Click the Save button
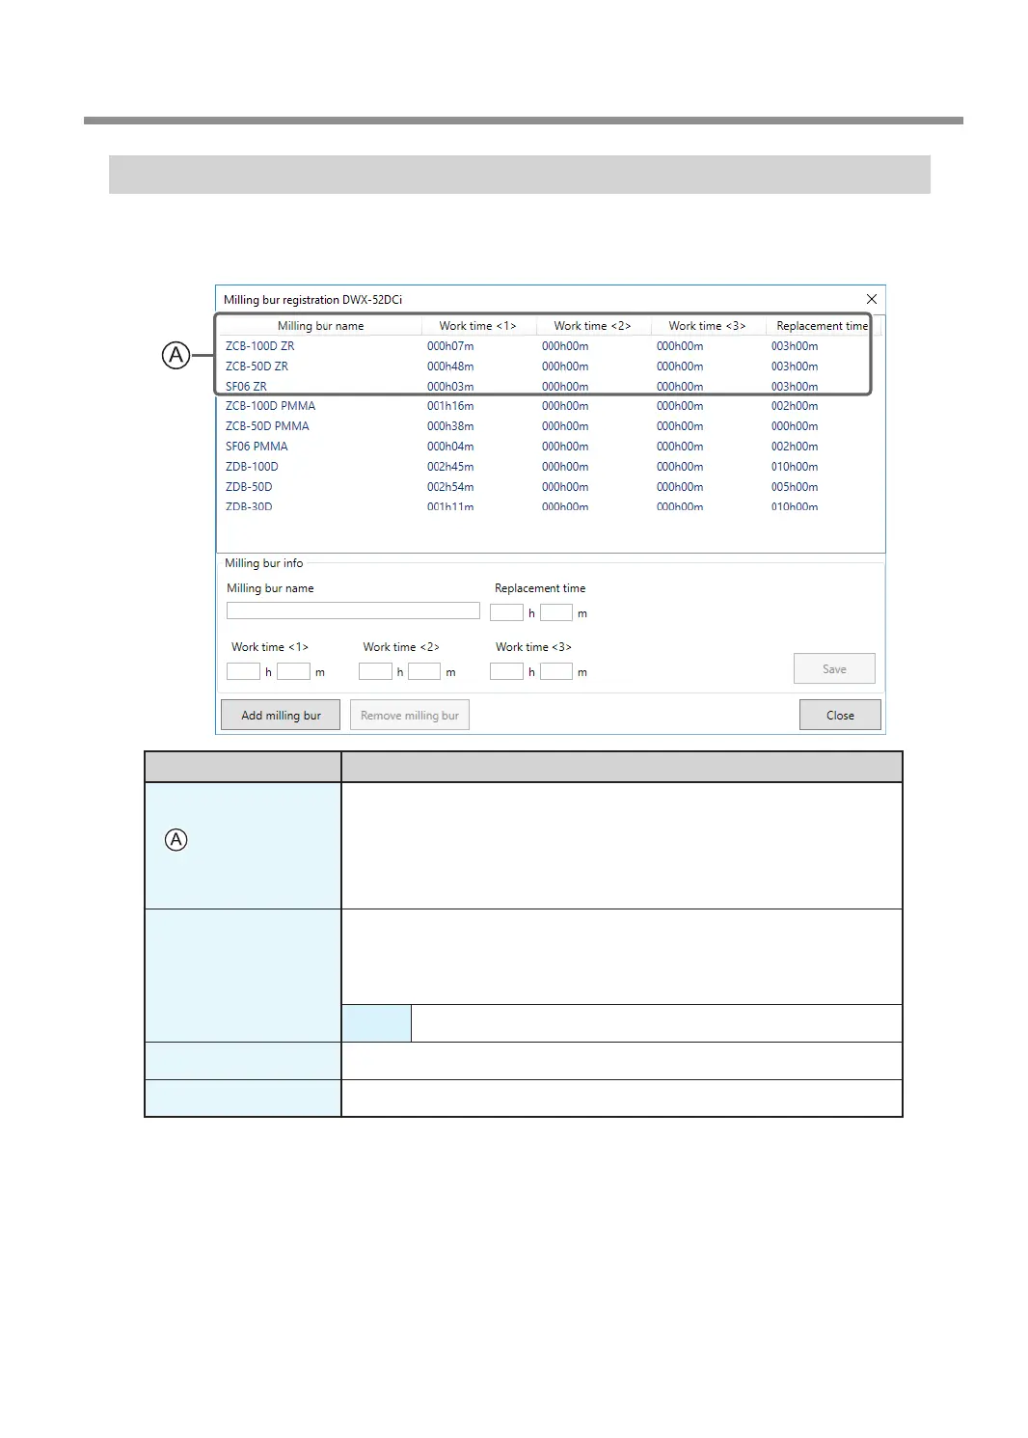Viewport: 1028px width, 1438px height. coord(834,668)
